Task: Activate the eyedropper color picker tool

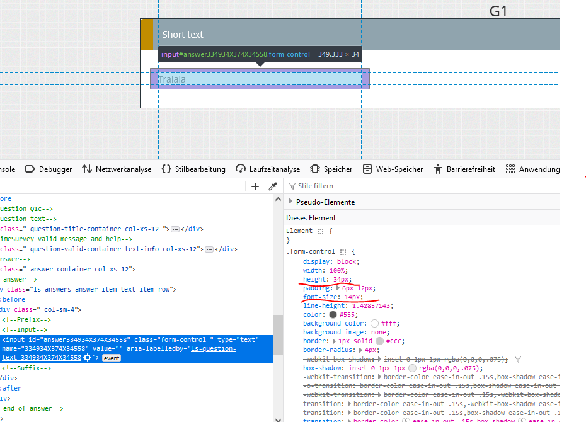Action: point(273,186)
